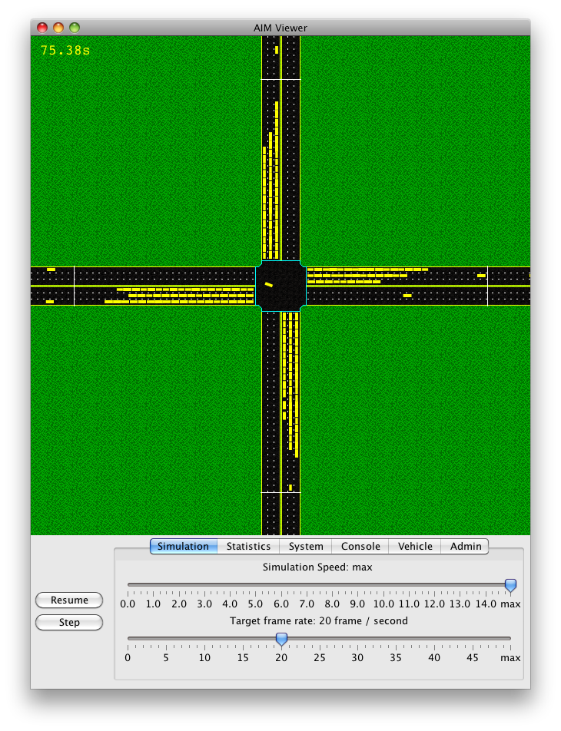Screen dimensions: 561x731
Task: Click the Simulation tab
Action: pos(183,547)
